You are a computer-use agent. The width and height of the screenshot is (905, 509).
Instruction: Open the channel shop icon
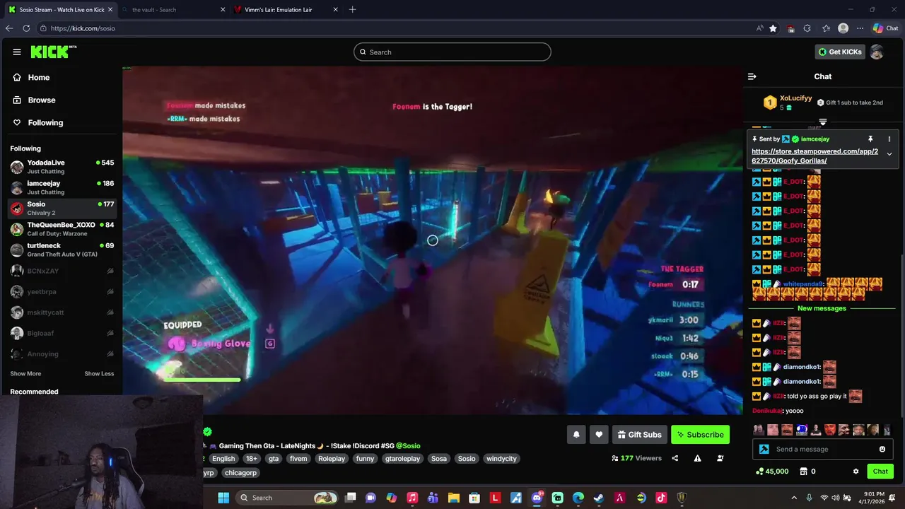(x=803, y=472)
